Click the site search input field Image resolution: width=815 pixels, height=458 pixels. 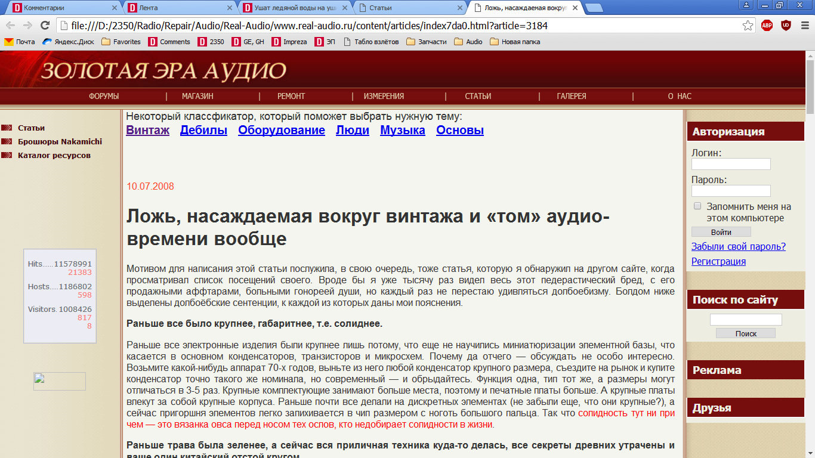click(x=746, y=320)
